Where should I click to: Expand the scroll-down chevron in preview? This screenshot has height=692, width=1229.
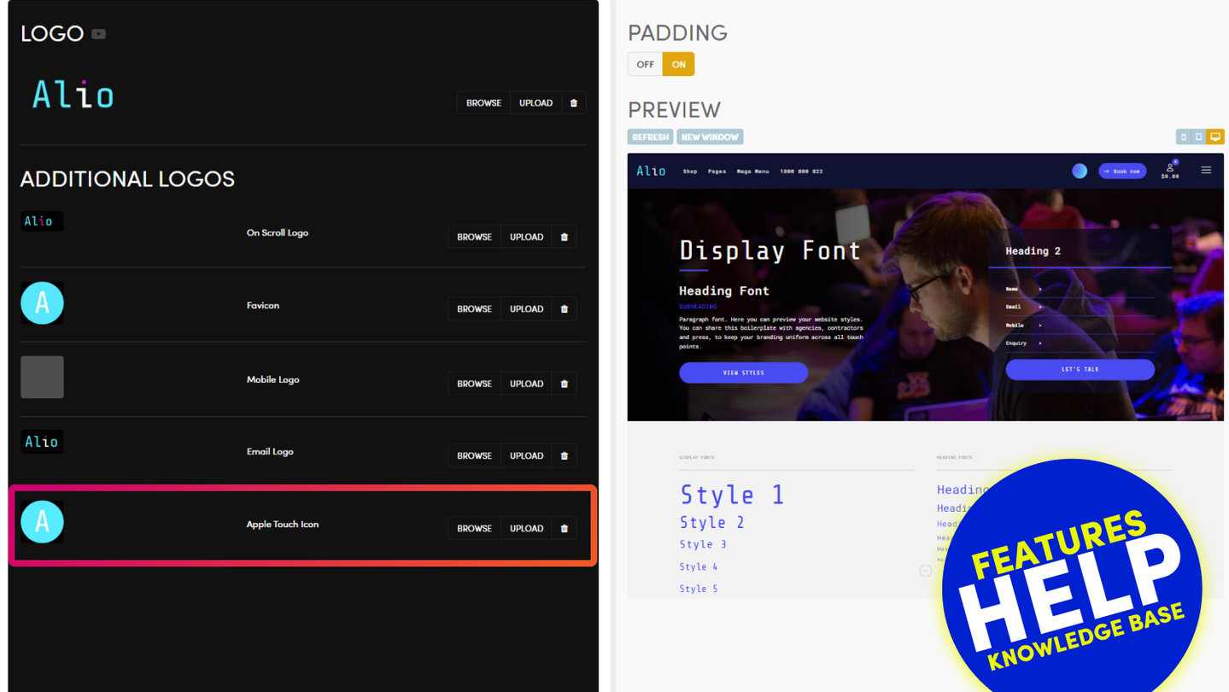click(925, 571)
